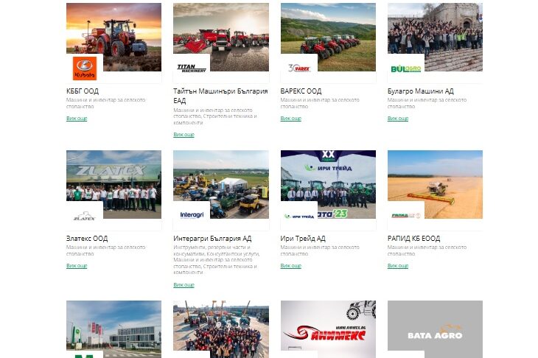Click the Zlatex logo badge

85,216
